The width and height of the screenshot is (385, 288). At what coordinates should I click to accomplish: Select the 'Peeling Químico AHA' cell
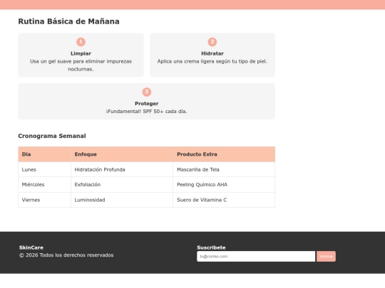(224, 185)
